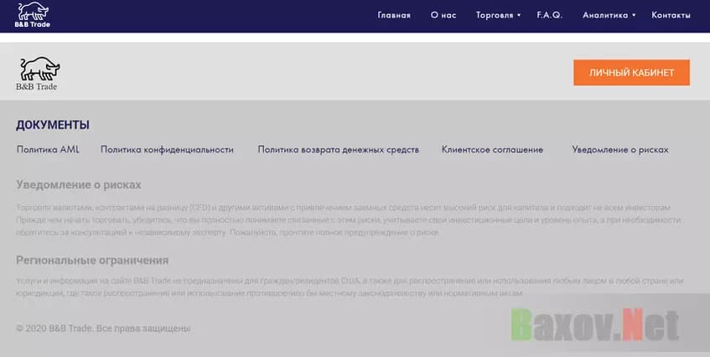Click the Региональные ограничения heading
Viewport: 710px width, 357px height.
92,260
